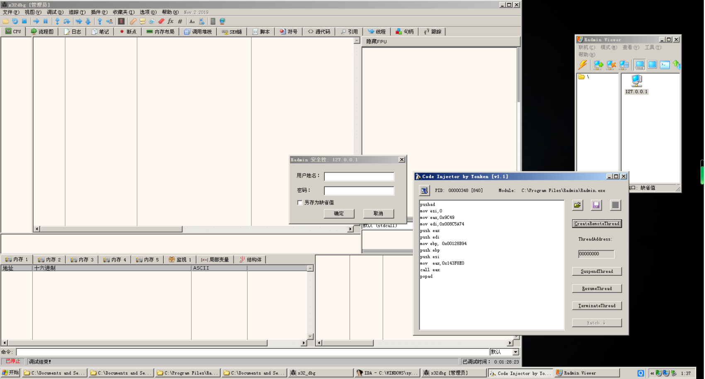
Task: Select telnet mode icon in Radmin Viewer
Action: [665, 65]
